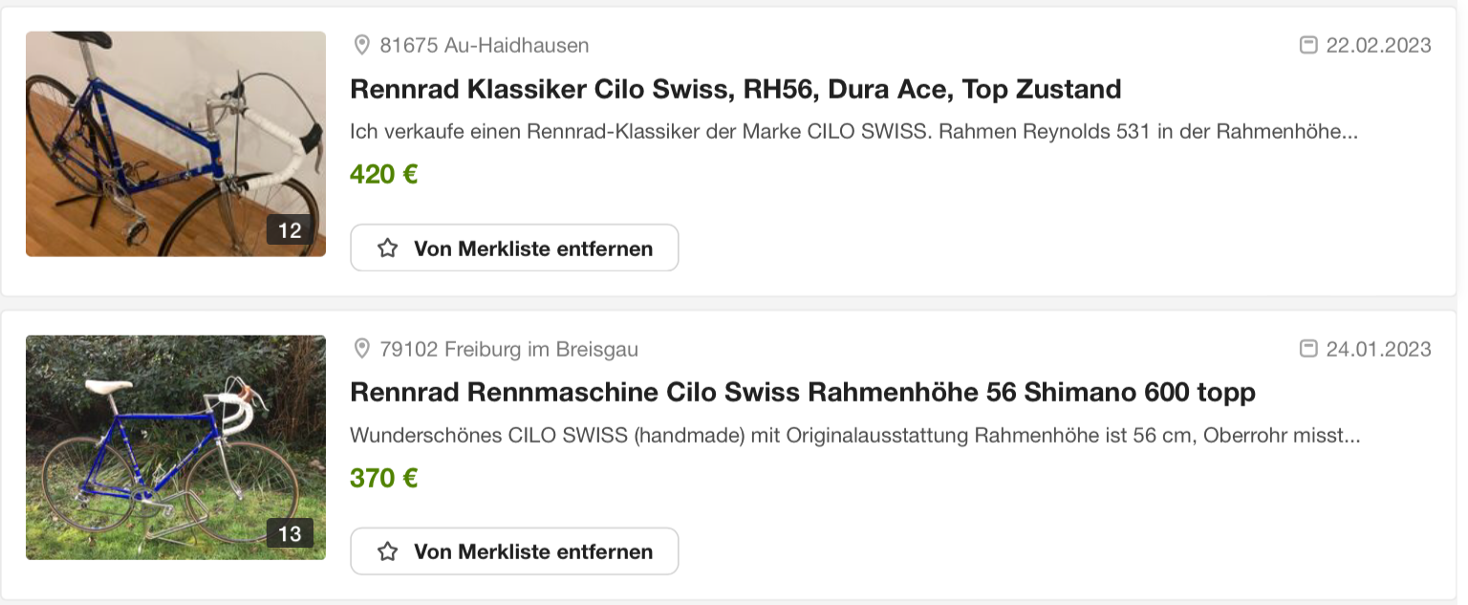
Task: Toggle the star icon on the Dura Ace listing
Action: point(387,248)
